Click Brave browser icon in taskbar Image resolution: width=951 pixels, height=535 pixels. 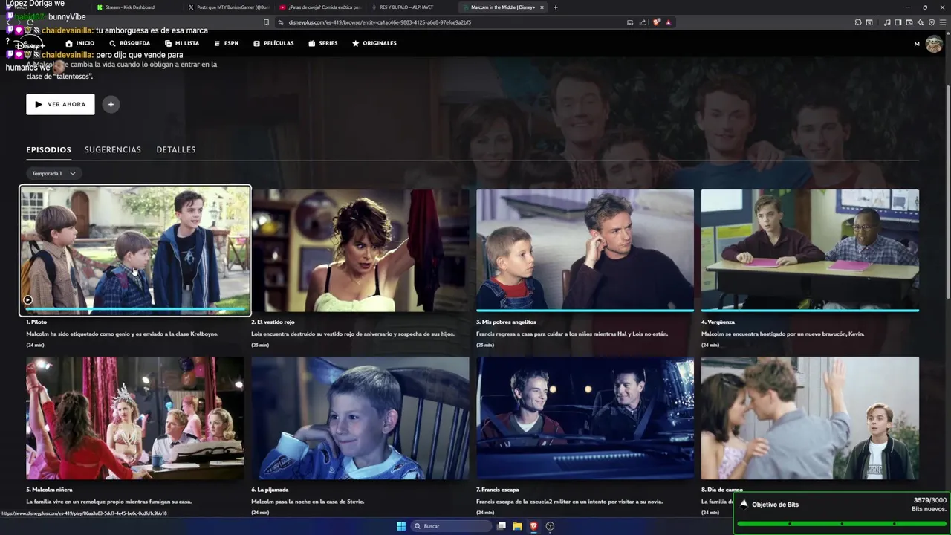tap(533, 526)
